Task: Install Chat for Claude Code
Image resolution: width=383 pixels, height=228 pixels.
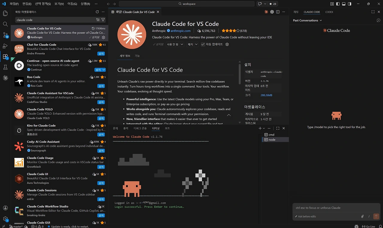Action: pos(101,54)
